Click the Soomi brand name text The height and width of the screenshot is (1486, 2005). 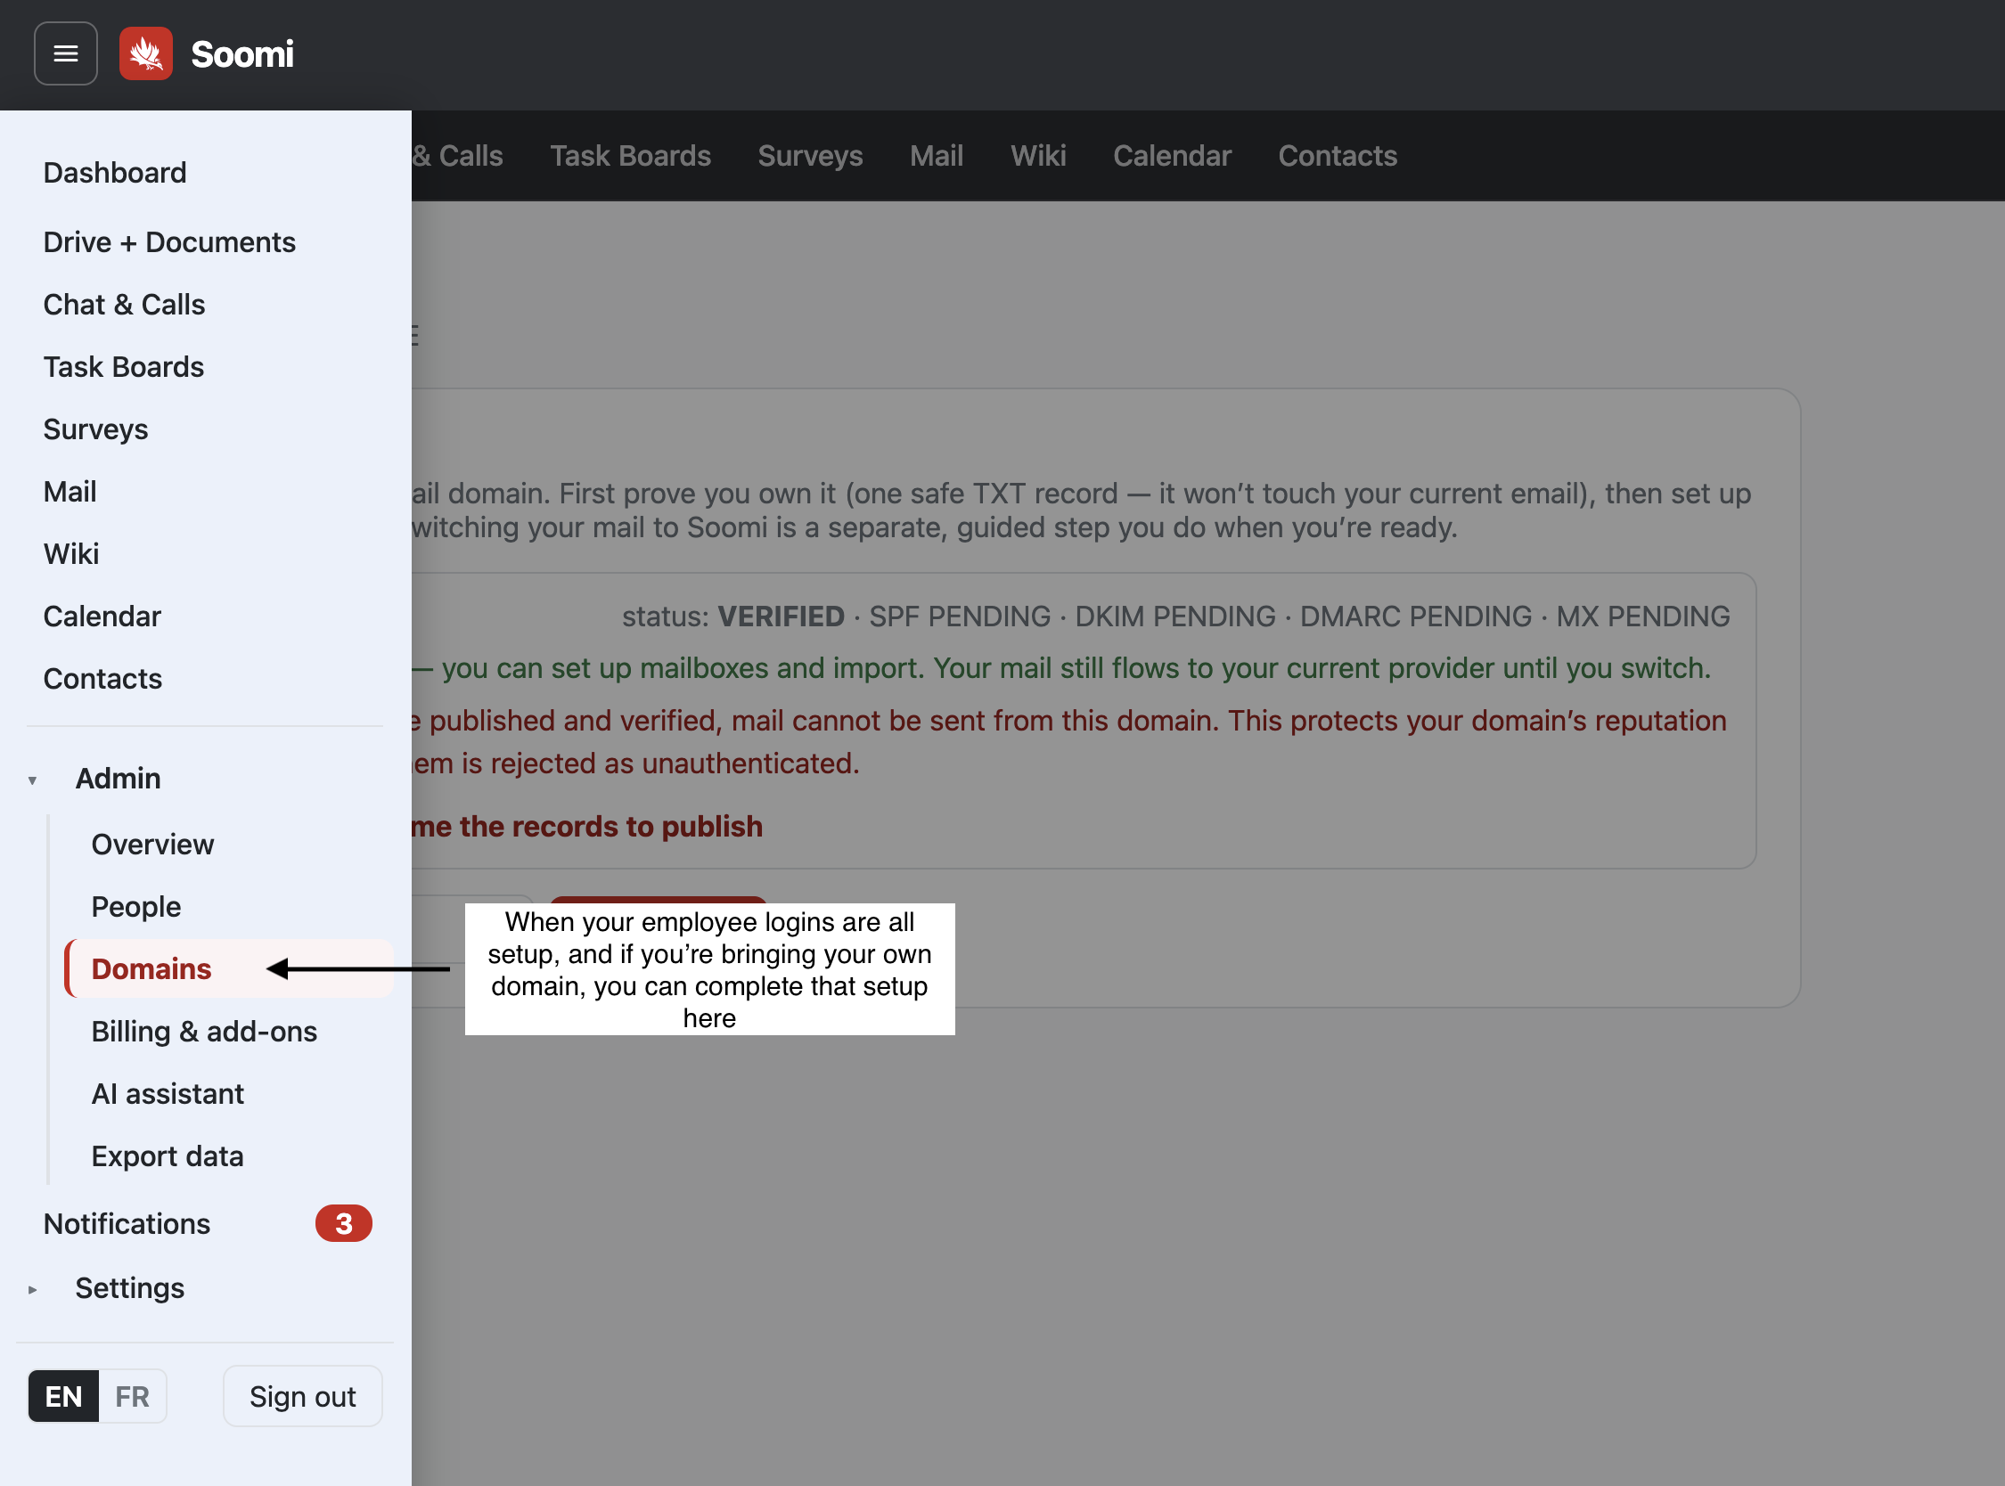click(242, 54)
